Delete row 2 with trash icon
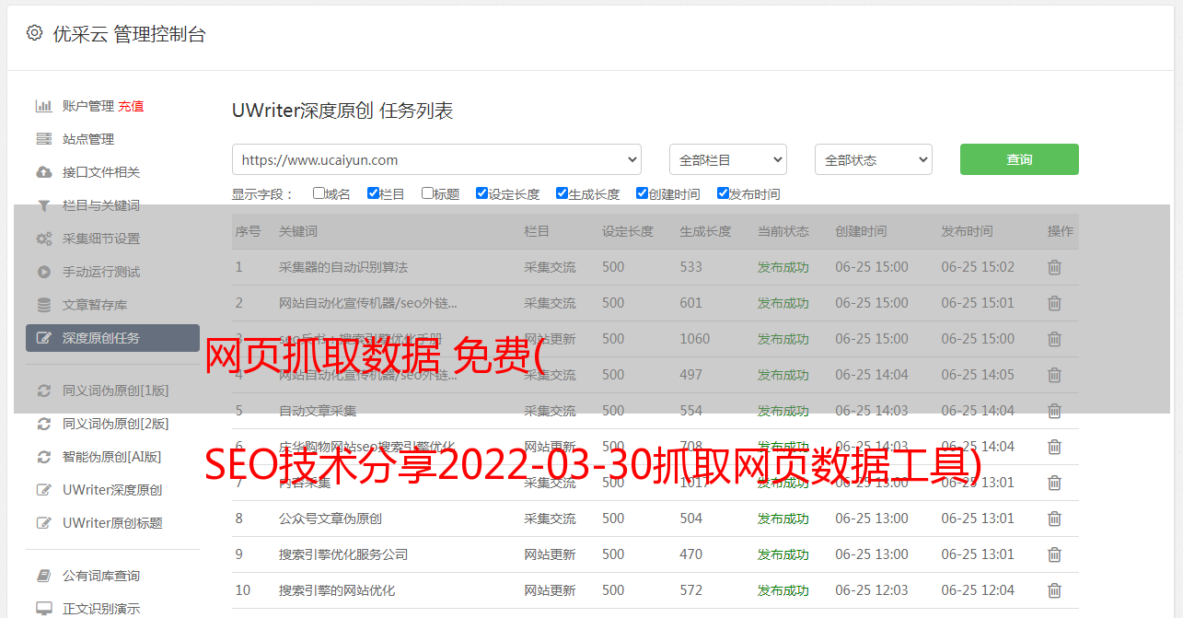 pos(1055,303)
